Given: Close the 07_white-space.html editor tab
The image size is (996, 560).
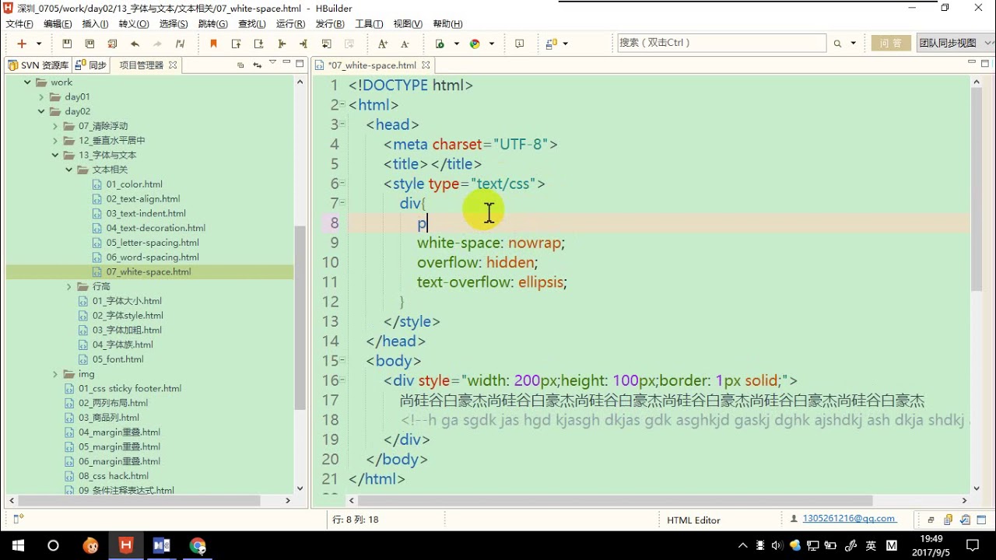Looking at the screenshot, I should (425, 65).
